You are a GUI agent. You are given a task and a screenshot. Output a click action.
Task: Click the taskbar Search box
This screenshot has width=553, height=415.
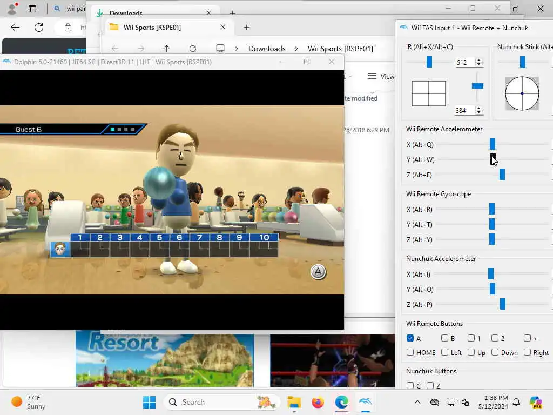click(x=222, y=402)
